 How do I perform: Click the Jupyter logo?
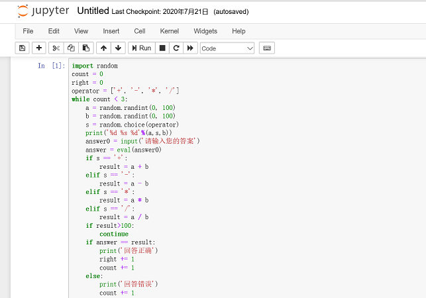(x=43, y=11)
